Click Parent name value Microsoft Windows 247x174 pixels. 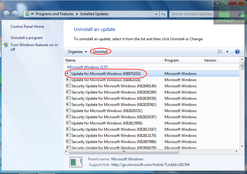coord(127,159)
